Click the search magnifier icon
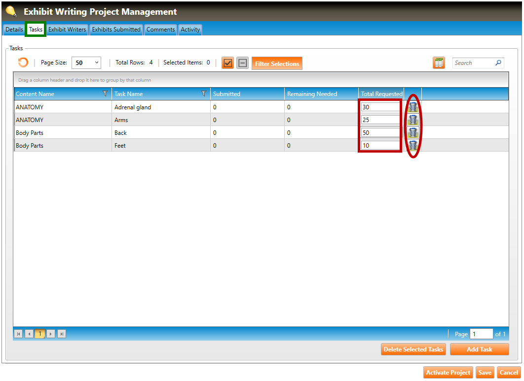The height and width of the screenshot is (381, 524). 498,63
